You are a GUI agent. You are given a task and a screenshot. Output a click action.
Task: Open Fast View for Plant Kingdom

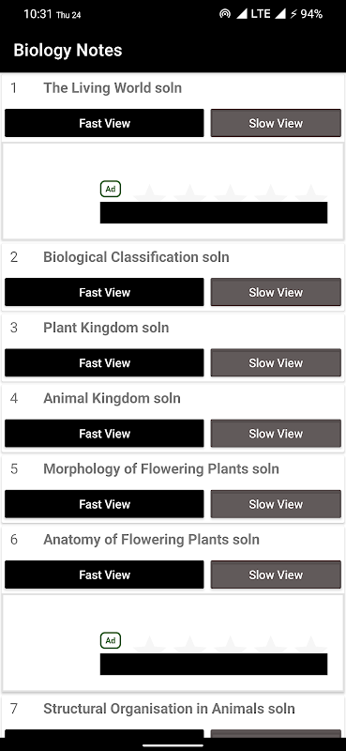click(x=104, y=363)
